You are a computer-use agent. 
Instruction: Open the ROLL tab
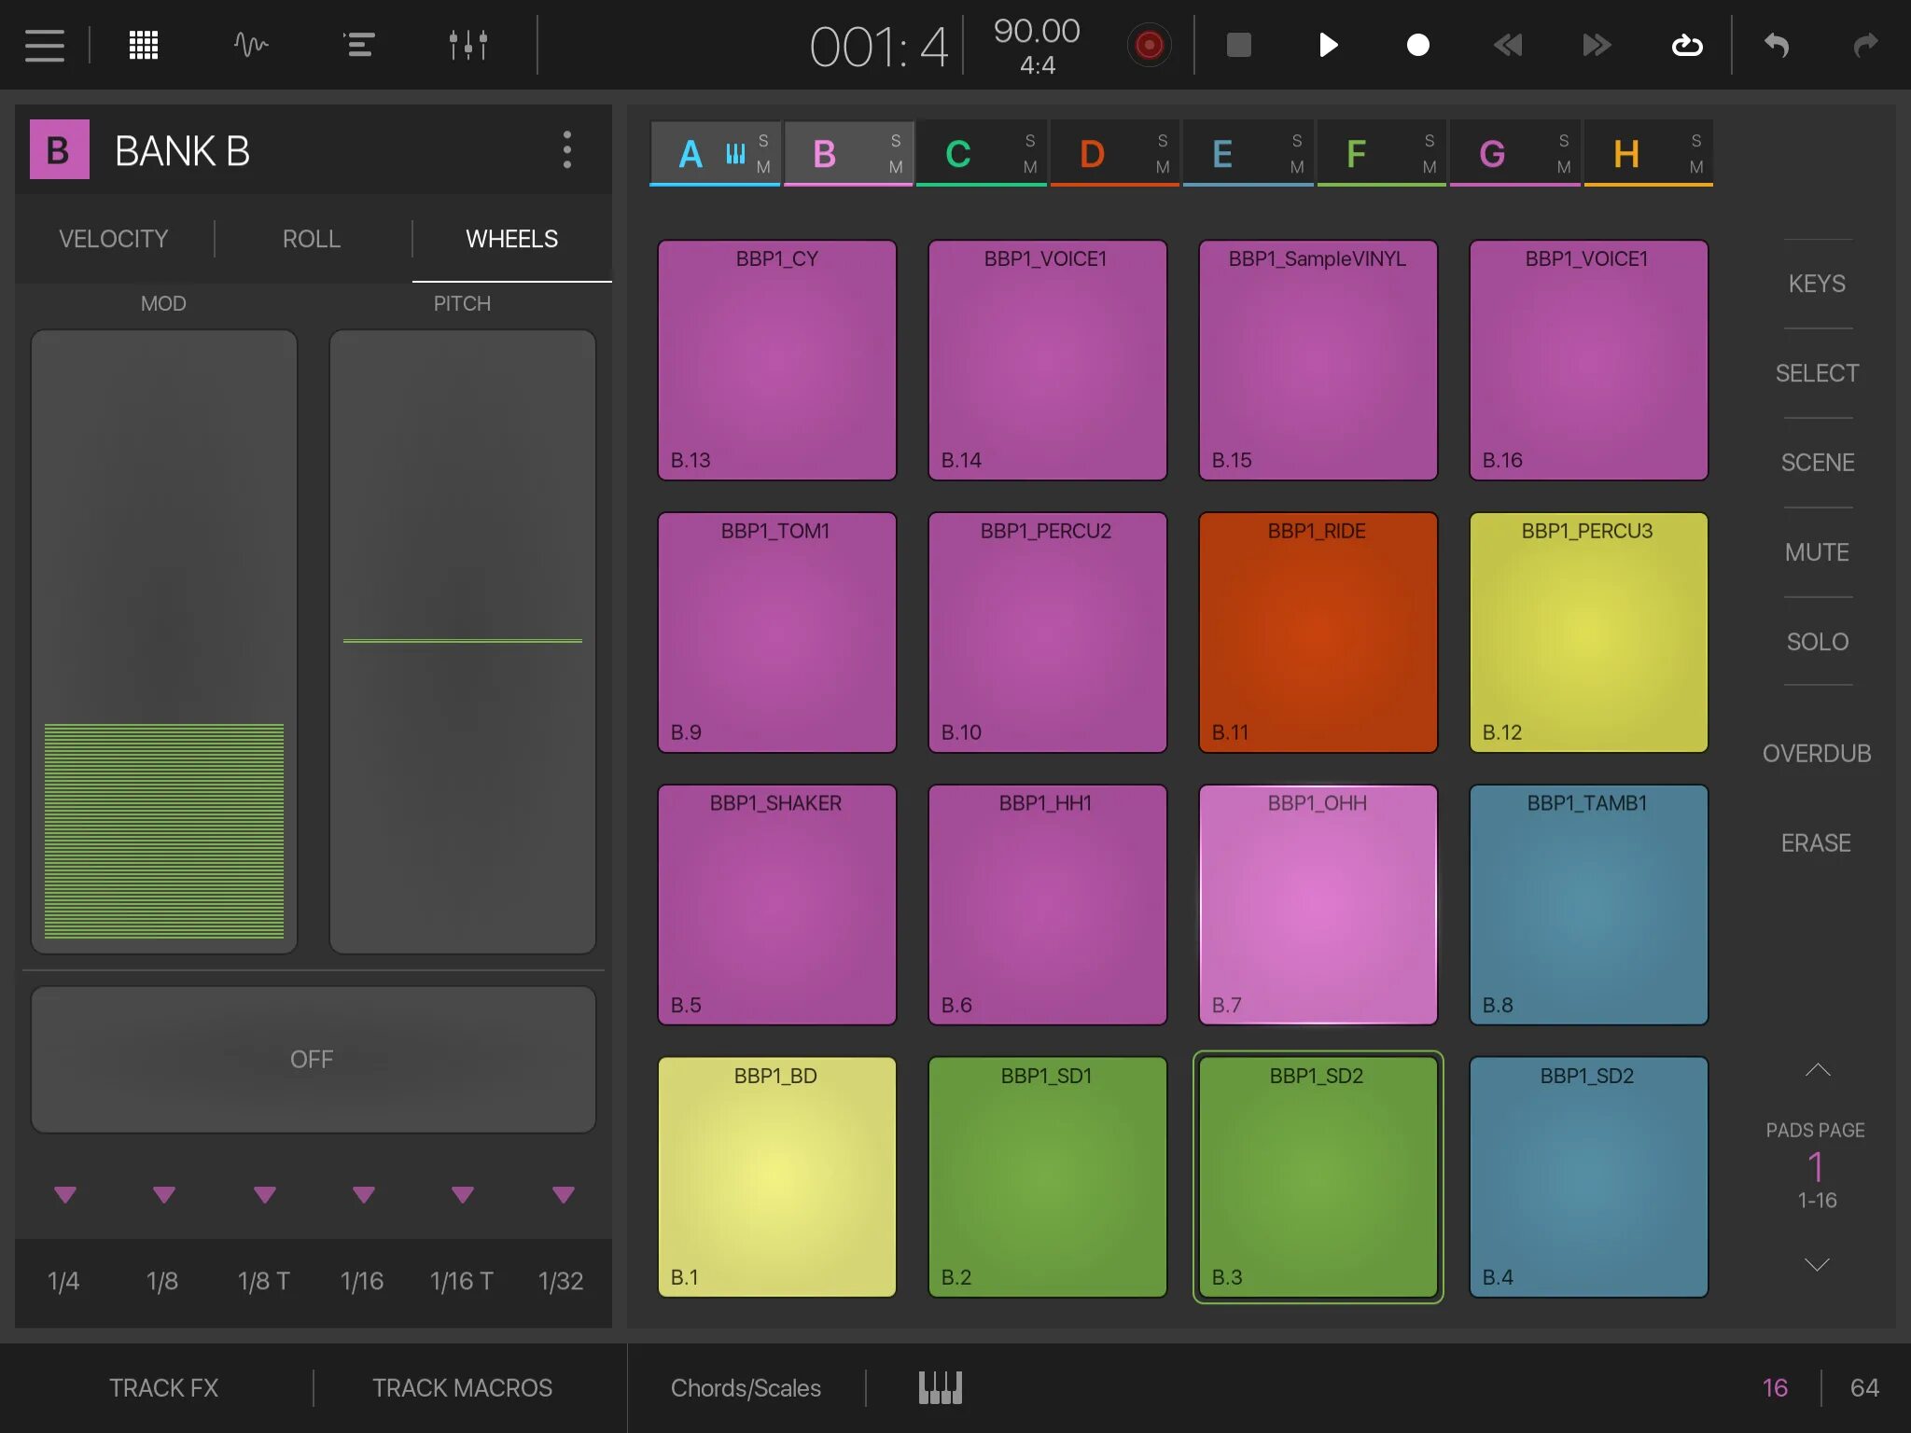[312, 239]
